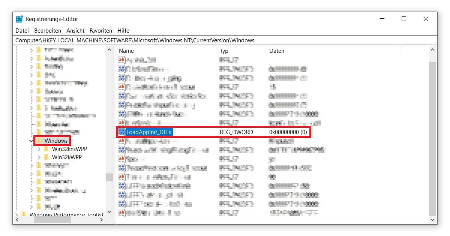Image resolution: width=450 pixels, height=236 pixels.
Task: Click the LoadAppInit_DLLs value icon
Action: pyautogui.click(x=122, y=132)
